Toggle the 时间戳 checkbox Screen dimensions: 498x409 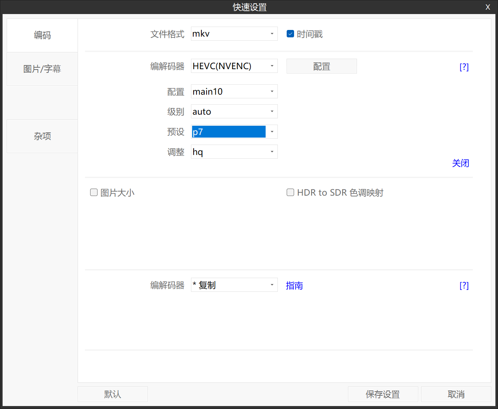pyautogui.click(x=290, y=34)
